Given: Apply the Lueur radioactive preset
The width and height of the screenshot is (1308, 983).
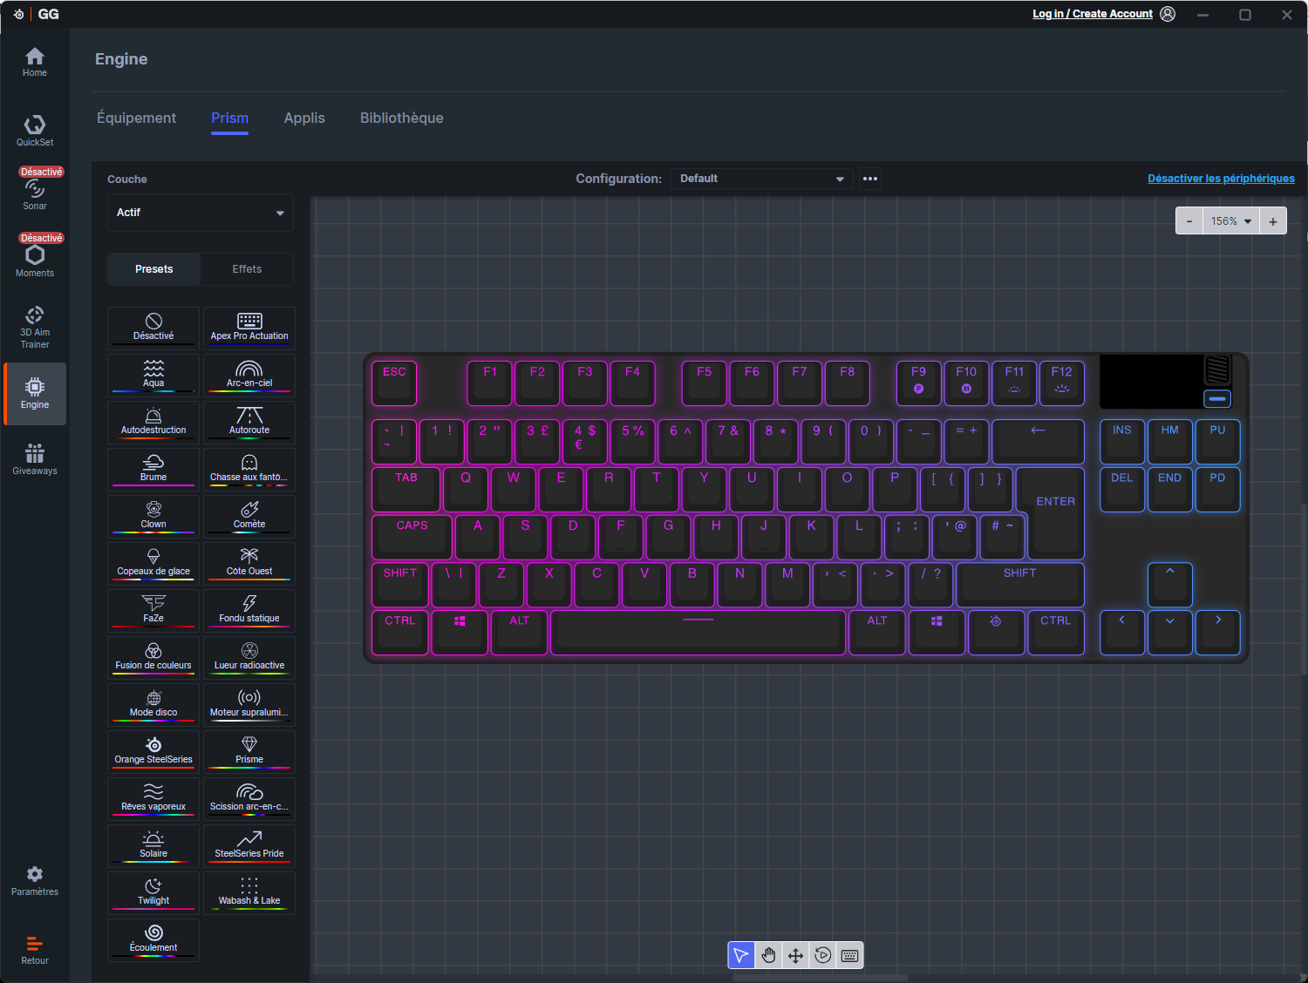Looking at the screenshot, I should [249, 657].
